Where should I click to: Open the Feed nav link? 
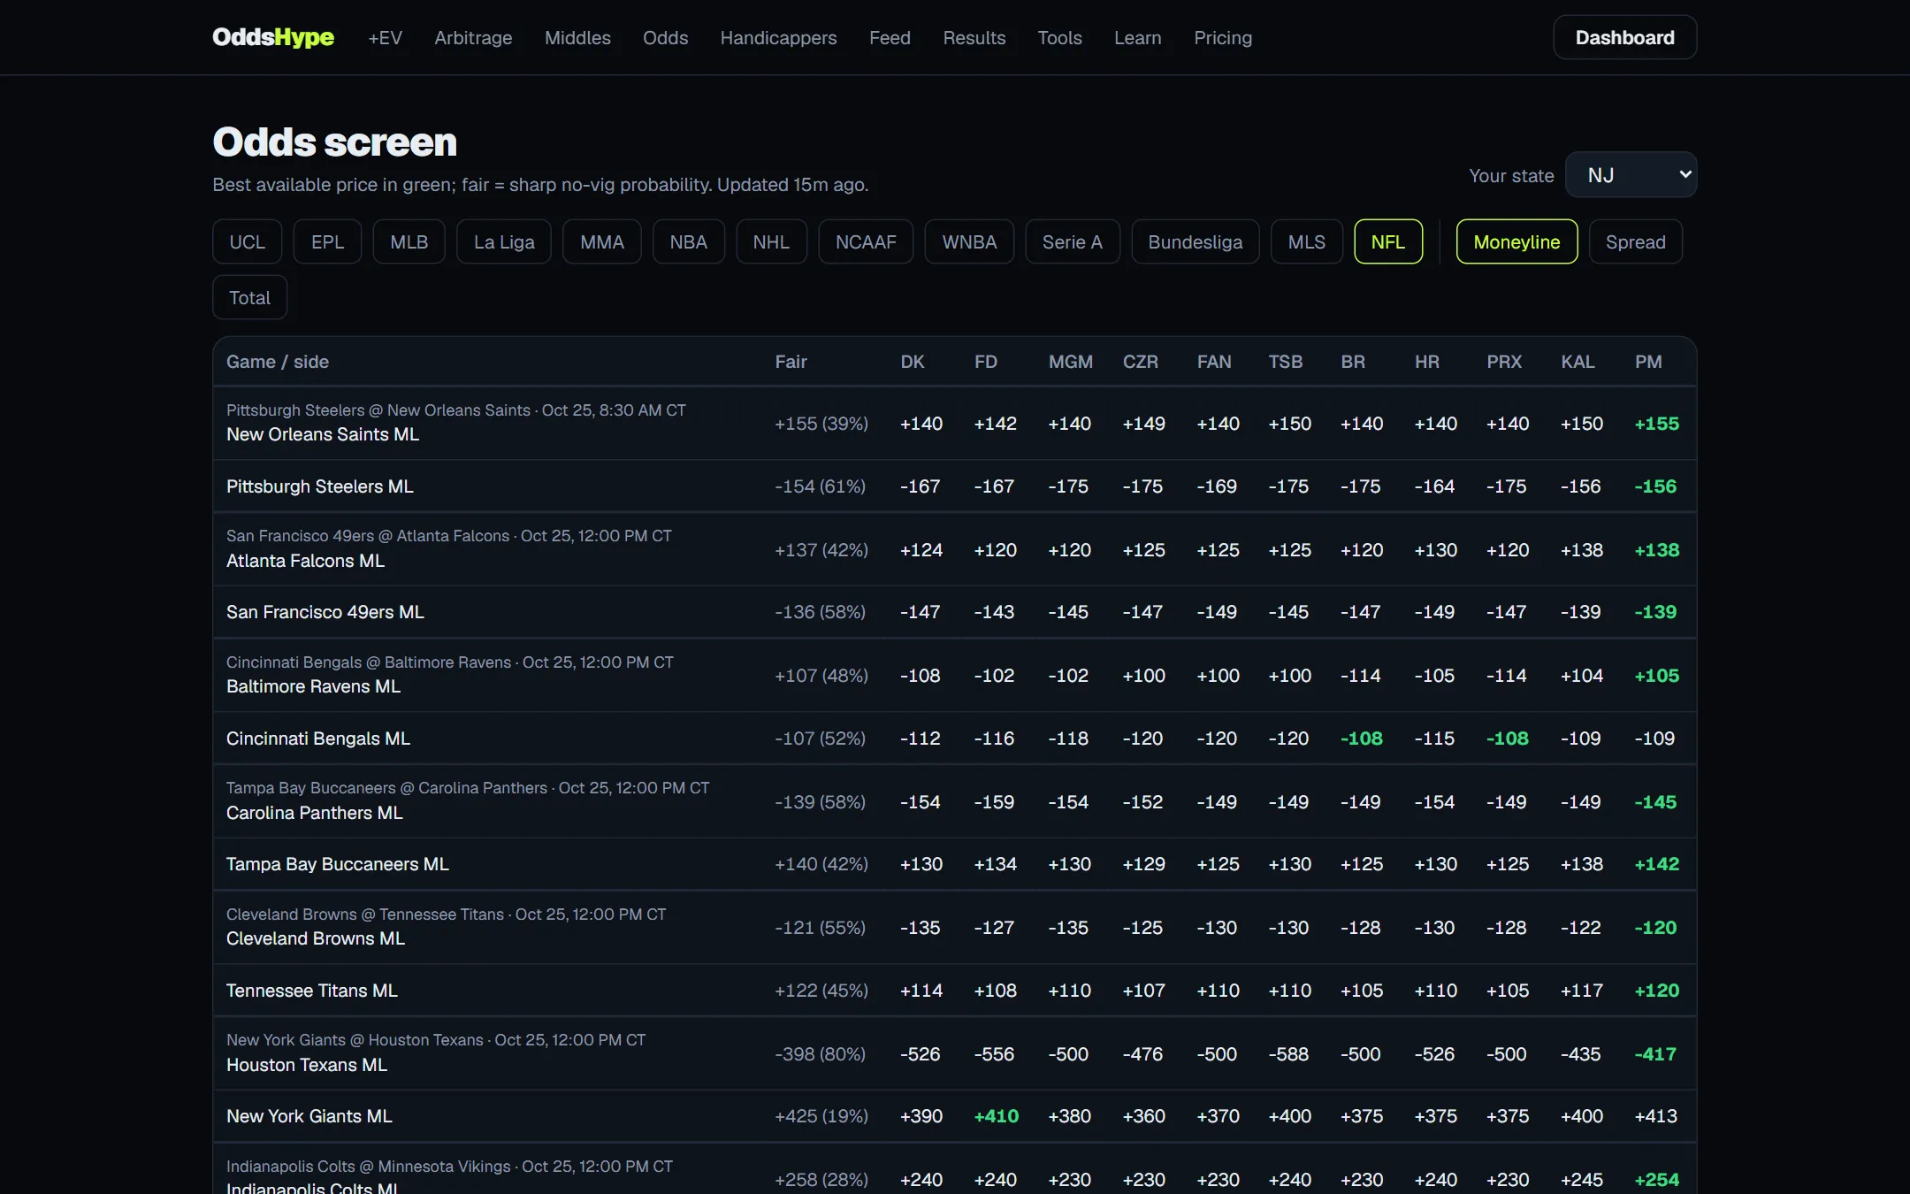click(890, 37)
